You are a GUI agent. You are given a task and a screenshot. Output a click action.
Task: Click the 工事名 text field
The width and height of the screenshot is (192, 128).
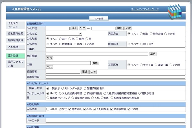115,49
